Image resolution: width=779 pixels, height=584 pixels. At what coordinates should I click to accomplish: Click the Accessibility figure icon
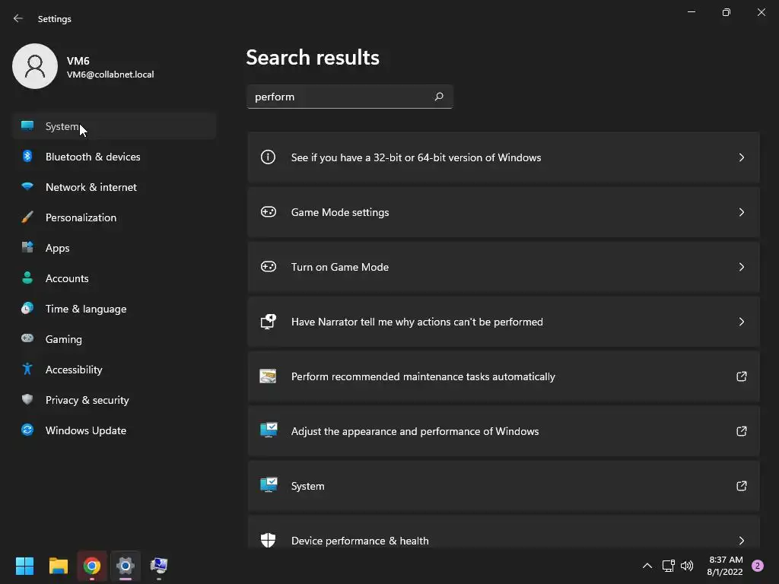27,370
